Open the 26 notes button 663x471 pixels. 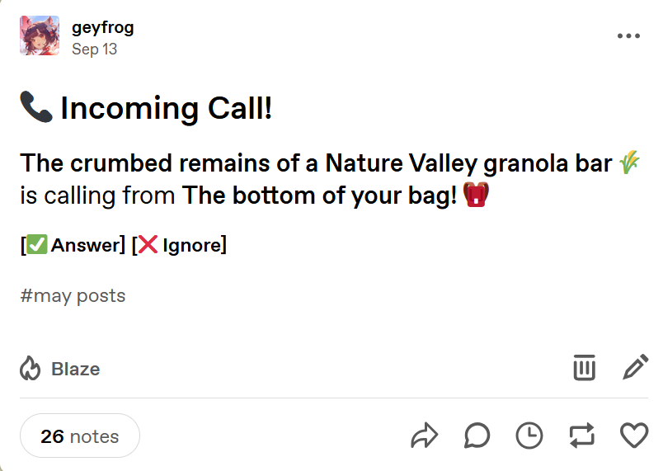coord(80,436)
